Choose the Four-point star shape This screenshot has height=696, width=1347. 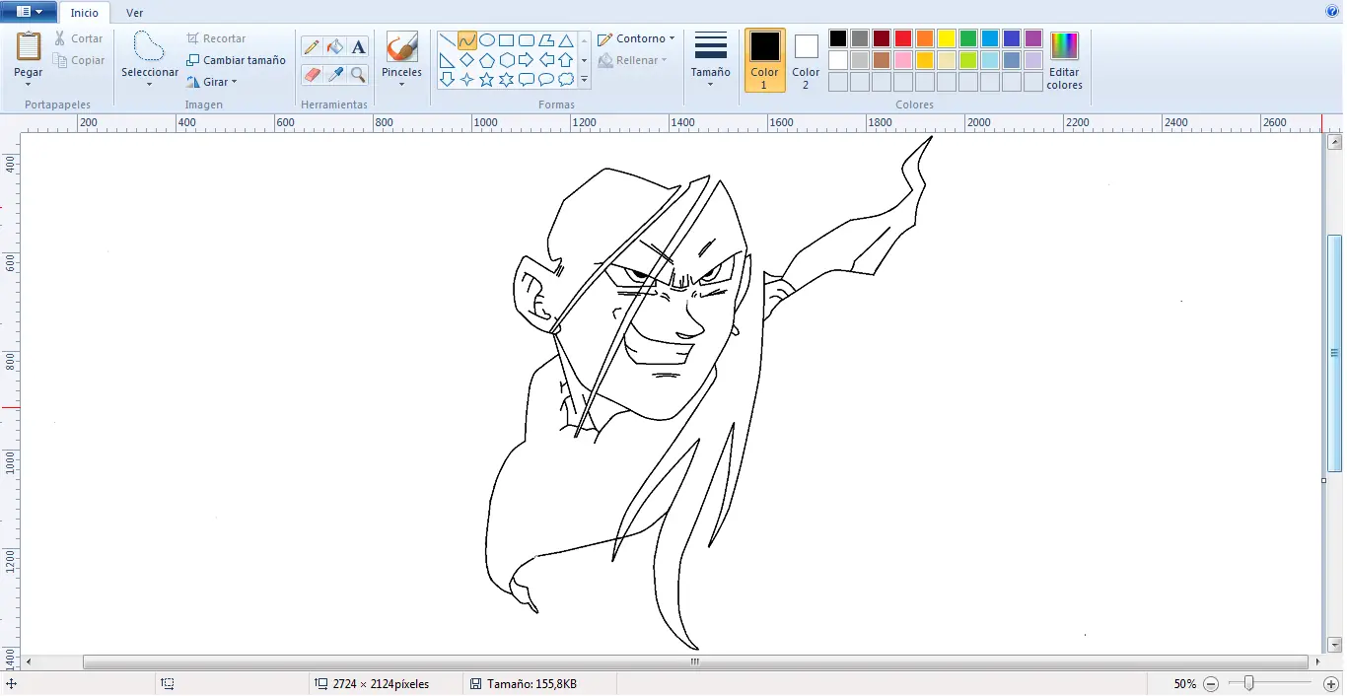click(466, 80)
